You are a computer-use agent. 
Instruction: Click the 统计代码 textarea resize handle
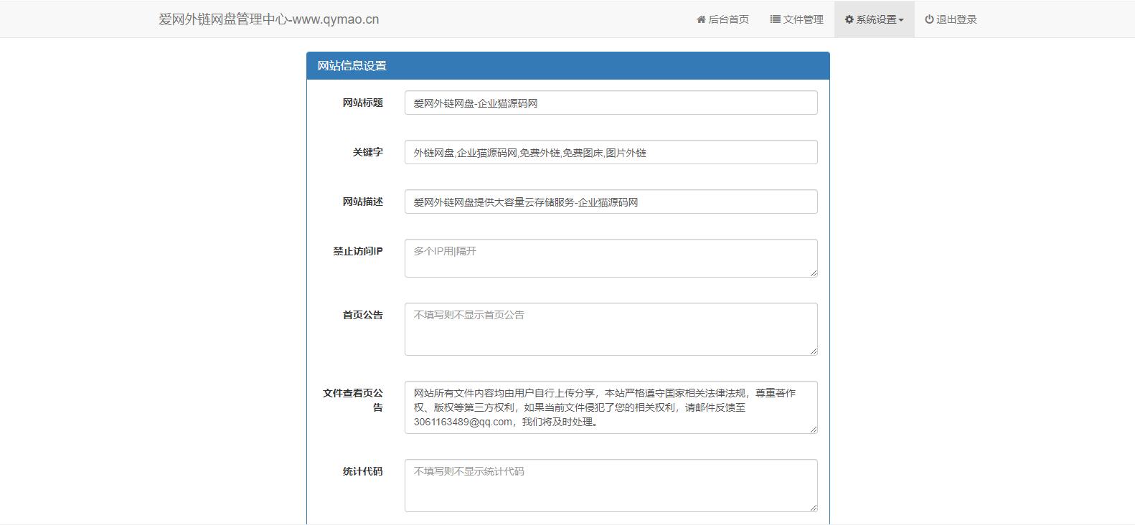click(814, 508)
